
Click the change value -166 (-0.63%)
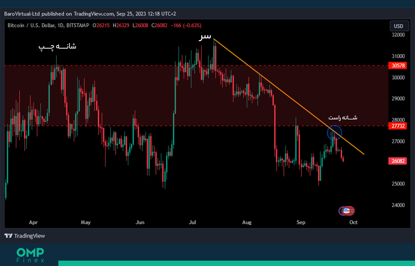click(x=186, y=25)
